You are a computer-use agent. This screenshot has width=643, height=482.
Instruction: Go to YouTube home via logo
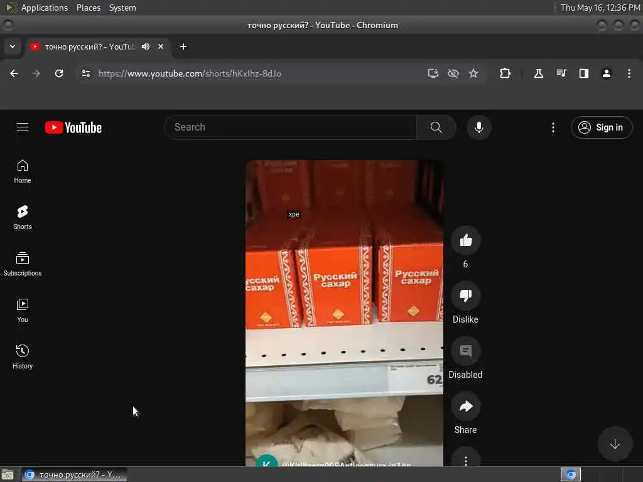(73, 127)
